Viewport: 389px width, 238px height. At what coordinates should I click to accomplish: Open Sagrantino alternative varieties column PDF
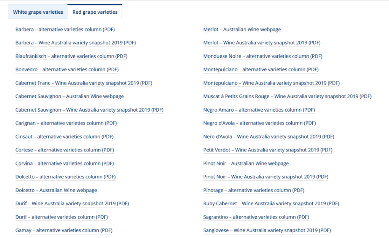256,217
